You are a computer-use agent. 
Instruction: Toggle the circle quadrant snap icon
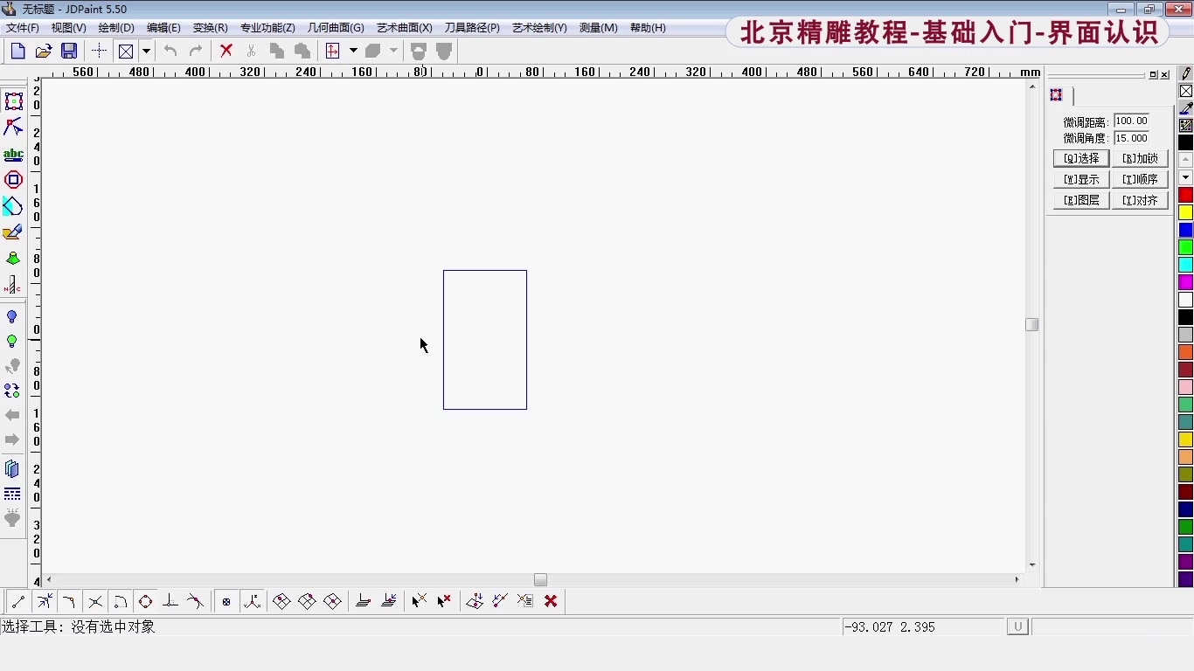146,601
